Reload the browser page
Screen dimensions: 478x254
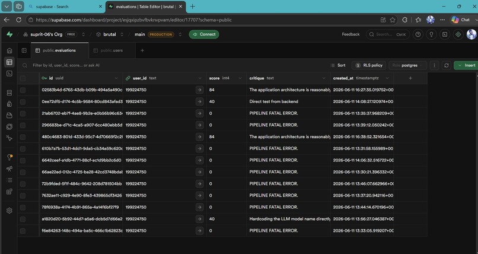coord(18,20)
